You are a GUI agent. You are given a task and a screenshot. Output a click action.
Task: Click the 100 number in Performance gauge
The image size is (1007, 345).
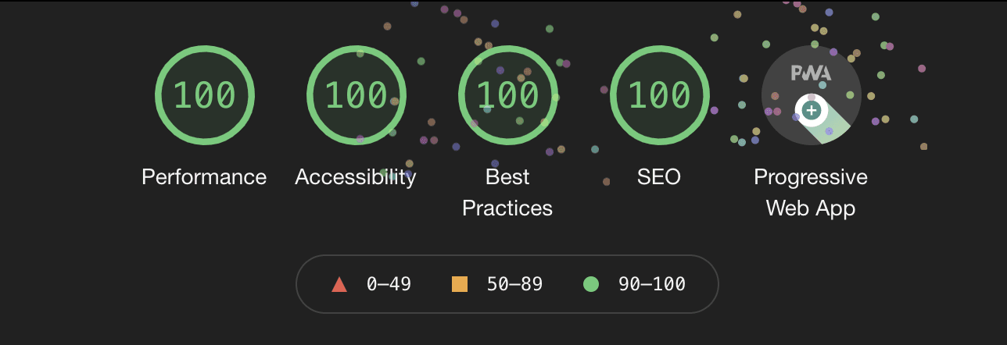pyautogui.click(x=204, y=95)
